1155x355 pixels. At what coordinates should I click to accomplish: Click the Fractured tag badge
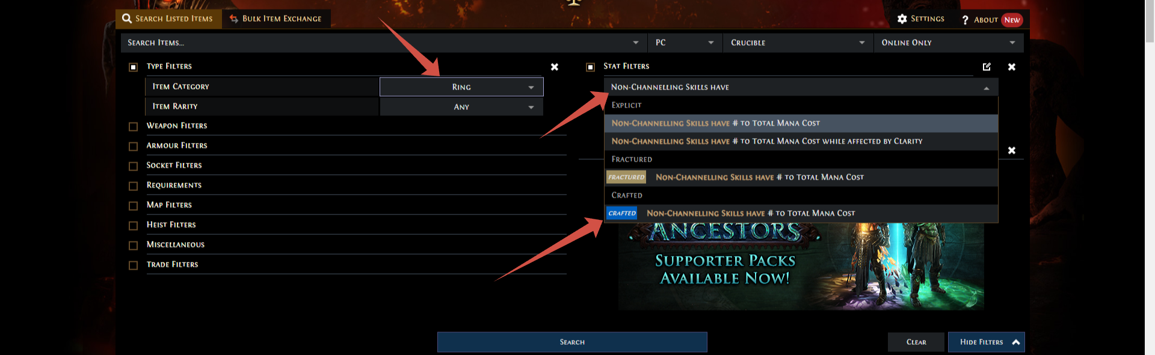click(x=626, y=177)
